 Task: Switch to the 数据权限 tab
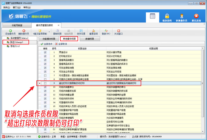click(x=90, y=39)
